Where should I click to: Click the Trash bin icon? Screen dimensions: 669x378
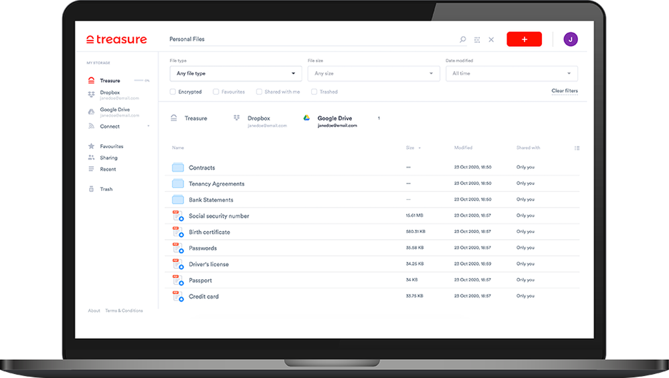point(91,189)
